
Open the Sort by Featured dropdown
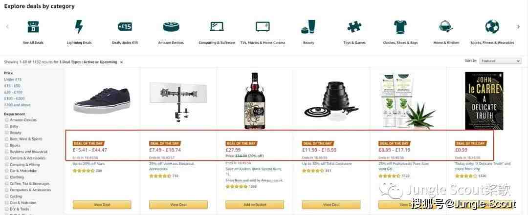click(501, 61)
